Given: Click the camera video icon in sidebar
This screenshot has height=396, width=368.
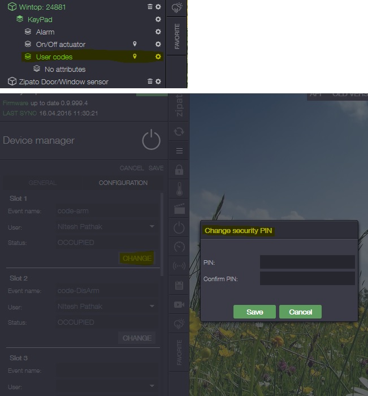Looking at the screenshot, I should (x=179, y=305).
